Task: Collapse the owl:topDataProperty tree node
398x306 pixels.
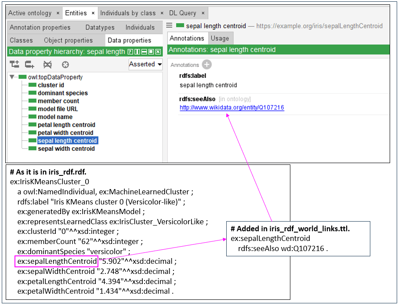Action: click(x=12, y=76)
